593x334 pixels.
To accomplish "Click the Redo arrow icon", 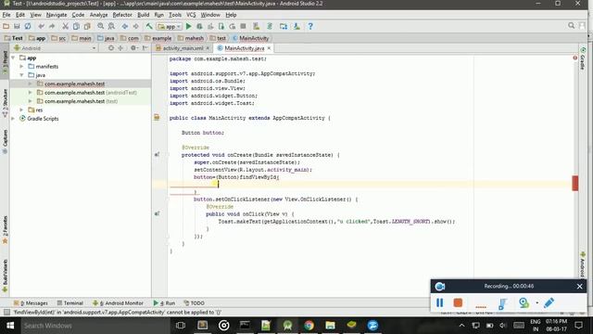I will (x=52, y=27).
